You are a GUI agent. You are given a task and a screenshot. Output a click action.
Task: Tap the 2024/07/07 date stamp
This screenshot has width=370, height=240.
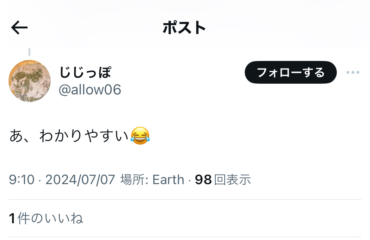point(80,180)
